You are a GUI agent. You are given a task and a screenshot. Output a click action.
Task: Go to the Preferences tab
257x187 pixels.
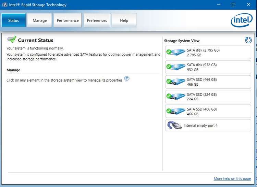[97, 20]
